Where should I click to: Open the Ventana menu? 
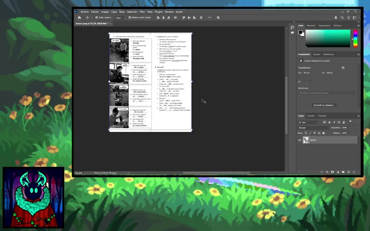(x=169, y=12)
